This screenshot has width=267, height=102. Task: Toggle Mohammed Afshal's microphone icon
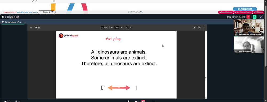(236, 34)
